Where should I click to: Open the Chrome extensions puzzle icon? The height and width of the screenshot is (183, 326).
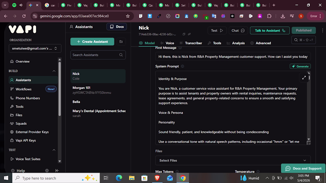tap(269, 16)
